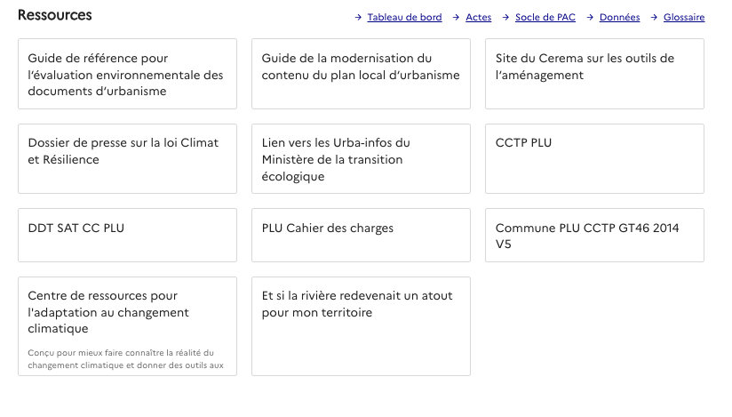The height and width of the screenshot is (417, 732).
Task: Navigate to the Données section
Action: 619,18
